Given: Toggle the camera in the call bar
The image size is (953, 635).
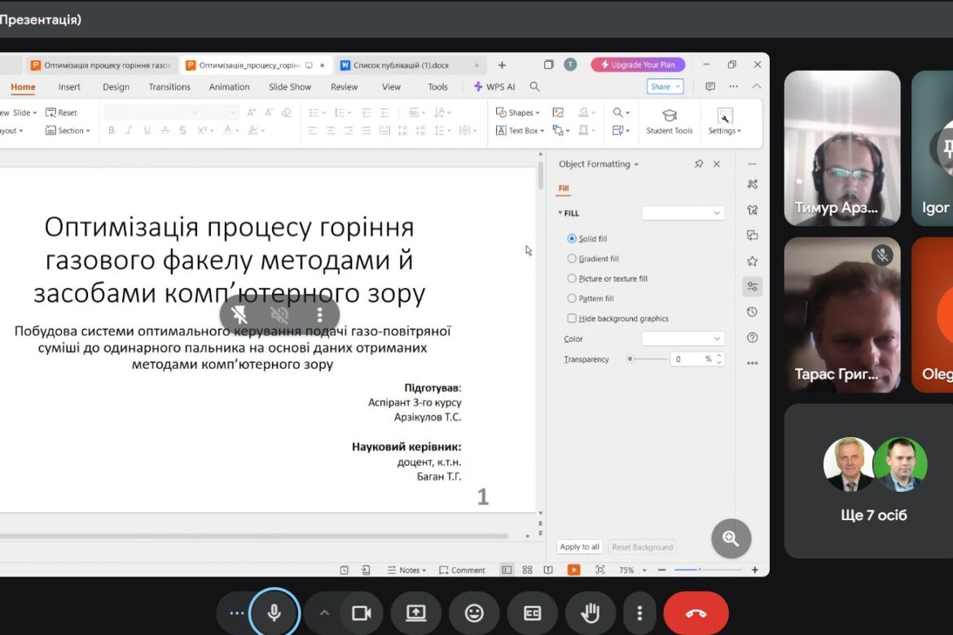Looking at the screenshot, I should [x=361, y=613].
